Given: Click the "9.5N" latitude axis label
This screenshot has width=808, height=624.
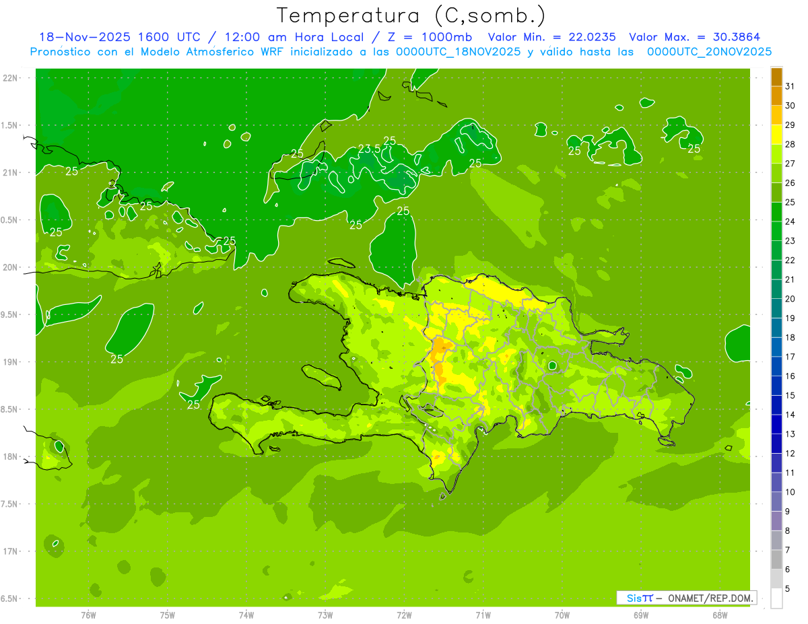Looking at the screenshot, I should [x=10, y=314].
